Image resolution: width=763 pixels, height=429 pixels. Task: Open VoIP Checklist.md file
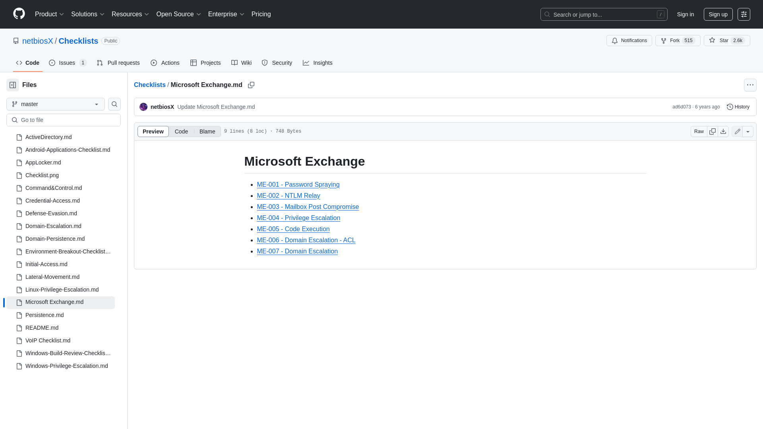pyautogui.click(x=60, y=341)
